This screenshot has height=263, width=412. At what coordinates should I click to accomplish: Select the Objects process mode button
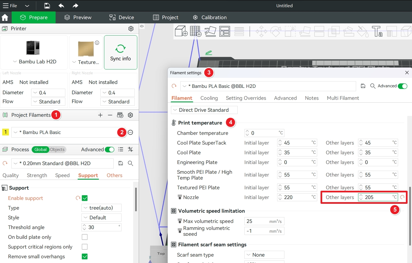[x=57, y=150]
